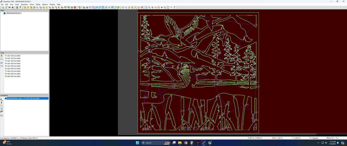Open the Help menu
Image resolution: width=347 pixels, height=146 pixels.
point(59,5)
